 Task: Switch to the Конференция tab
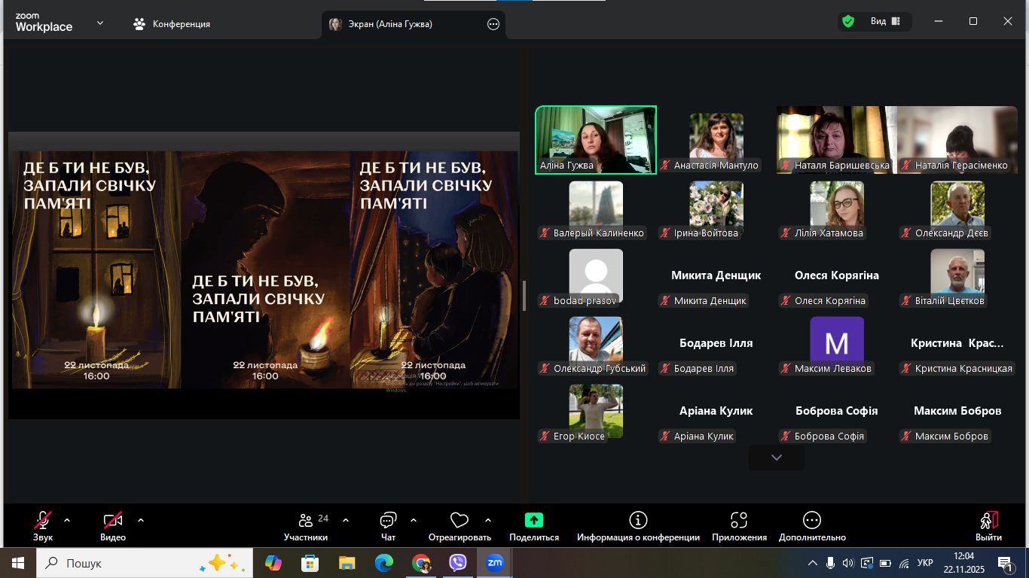[173, 24]
